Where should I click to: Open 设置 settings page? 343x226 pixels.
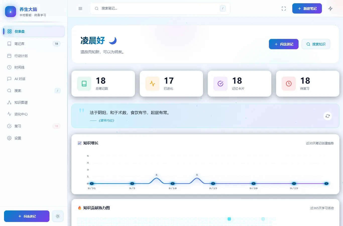[x=34, y=138]
